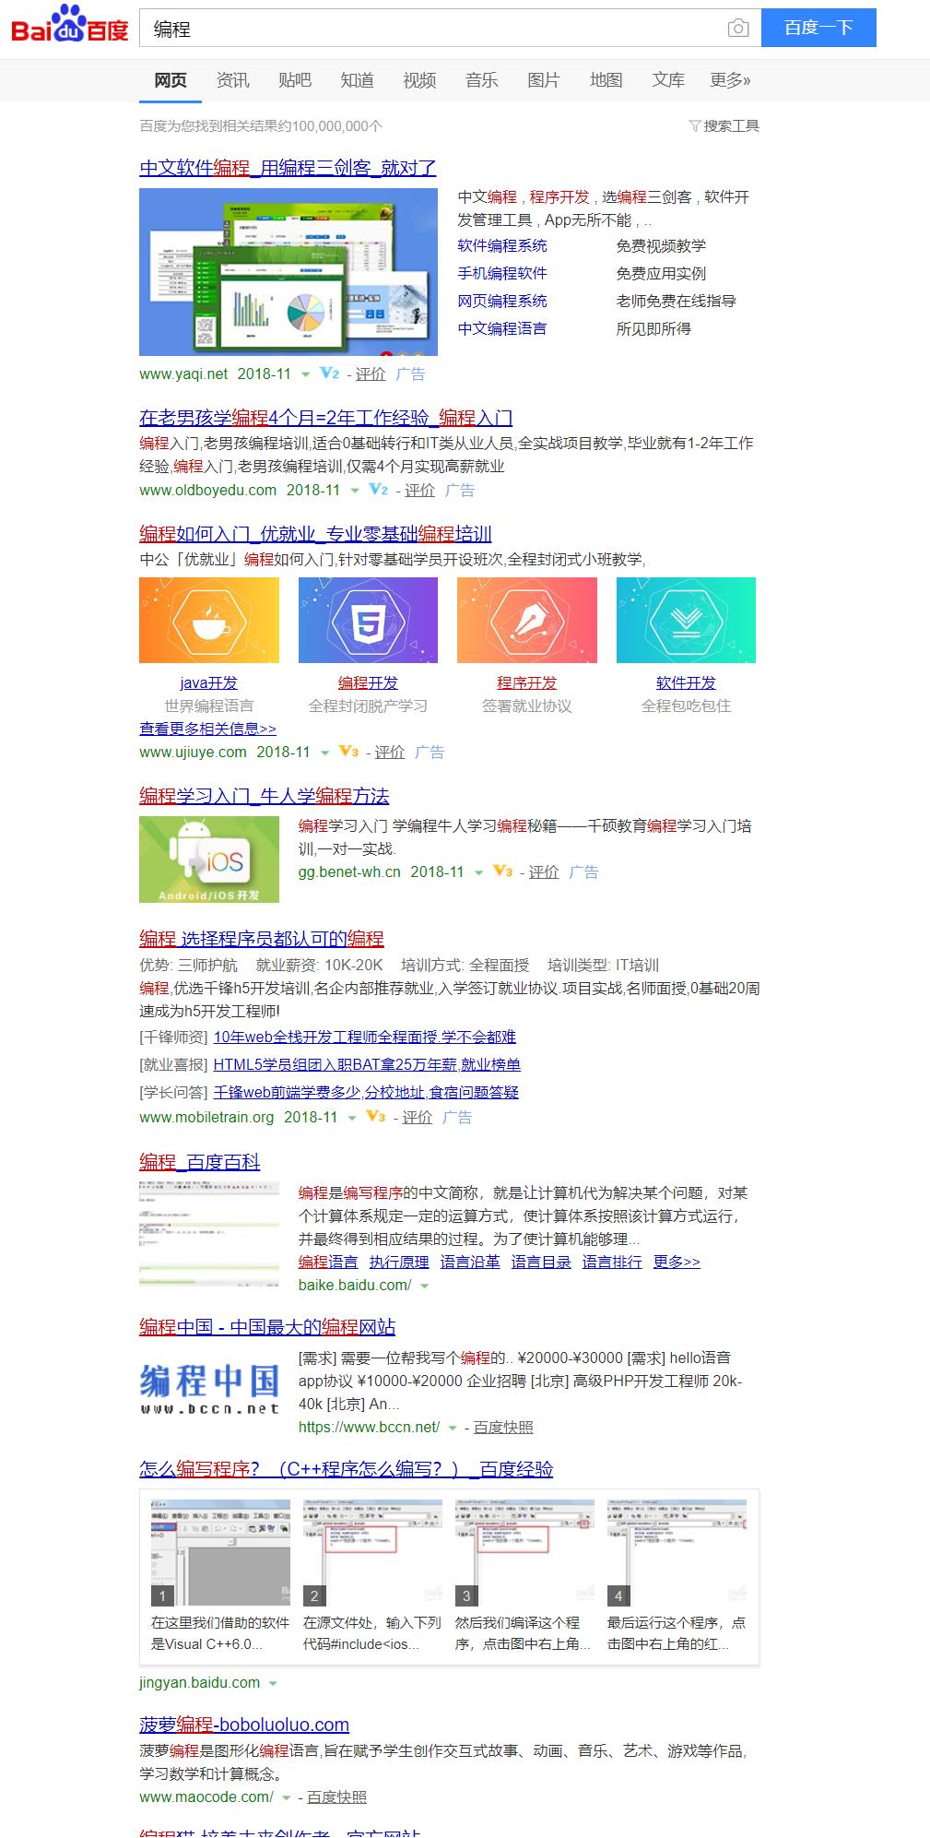Open 网页编程系统 sublink
Screen dimensions: 930x1838
502,301
